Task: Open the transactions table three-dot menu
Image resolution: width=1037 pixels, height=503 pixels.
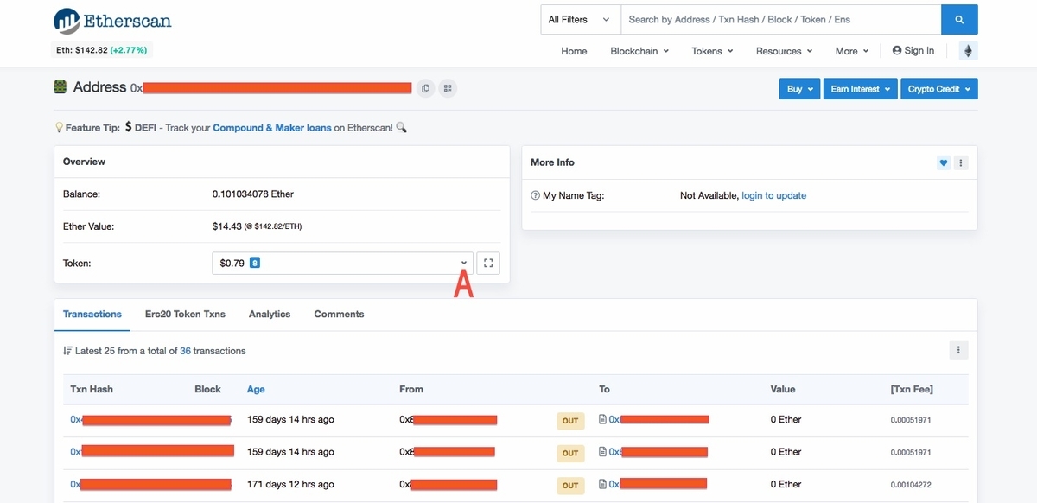Action: coord(958,350)
